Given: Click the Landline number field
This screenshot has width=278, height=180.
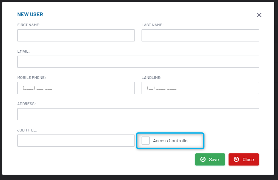Looking at the screenshot, I should [x=200, y=88].
